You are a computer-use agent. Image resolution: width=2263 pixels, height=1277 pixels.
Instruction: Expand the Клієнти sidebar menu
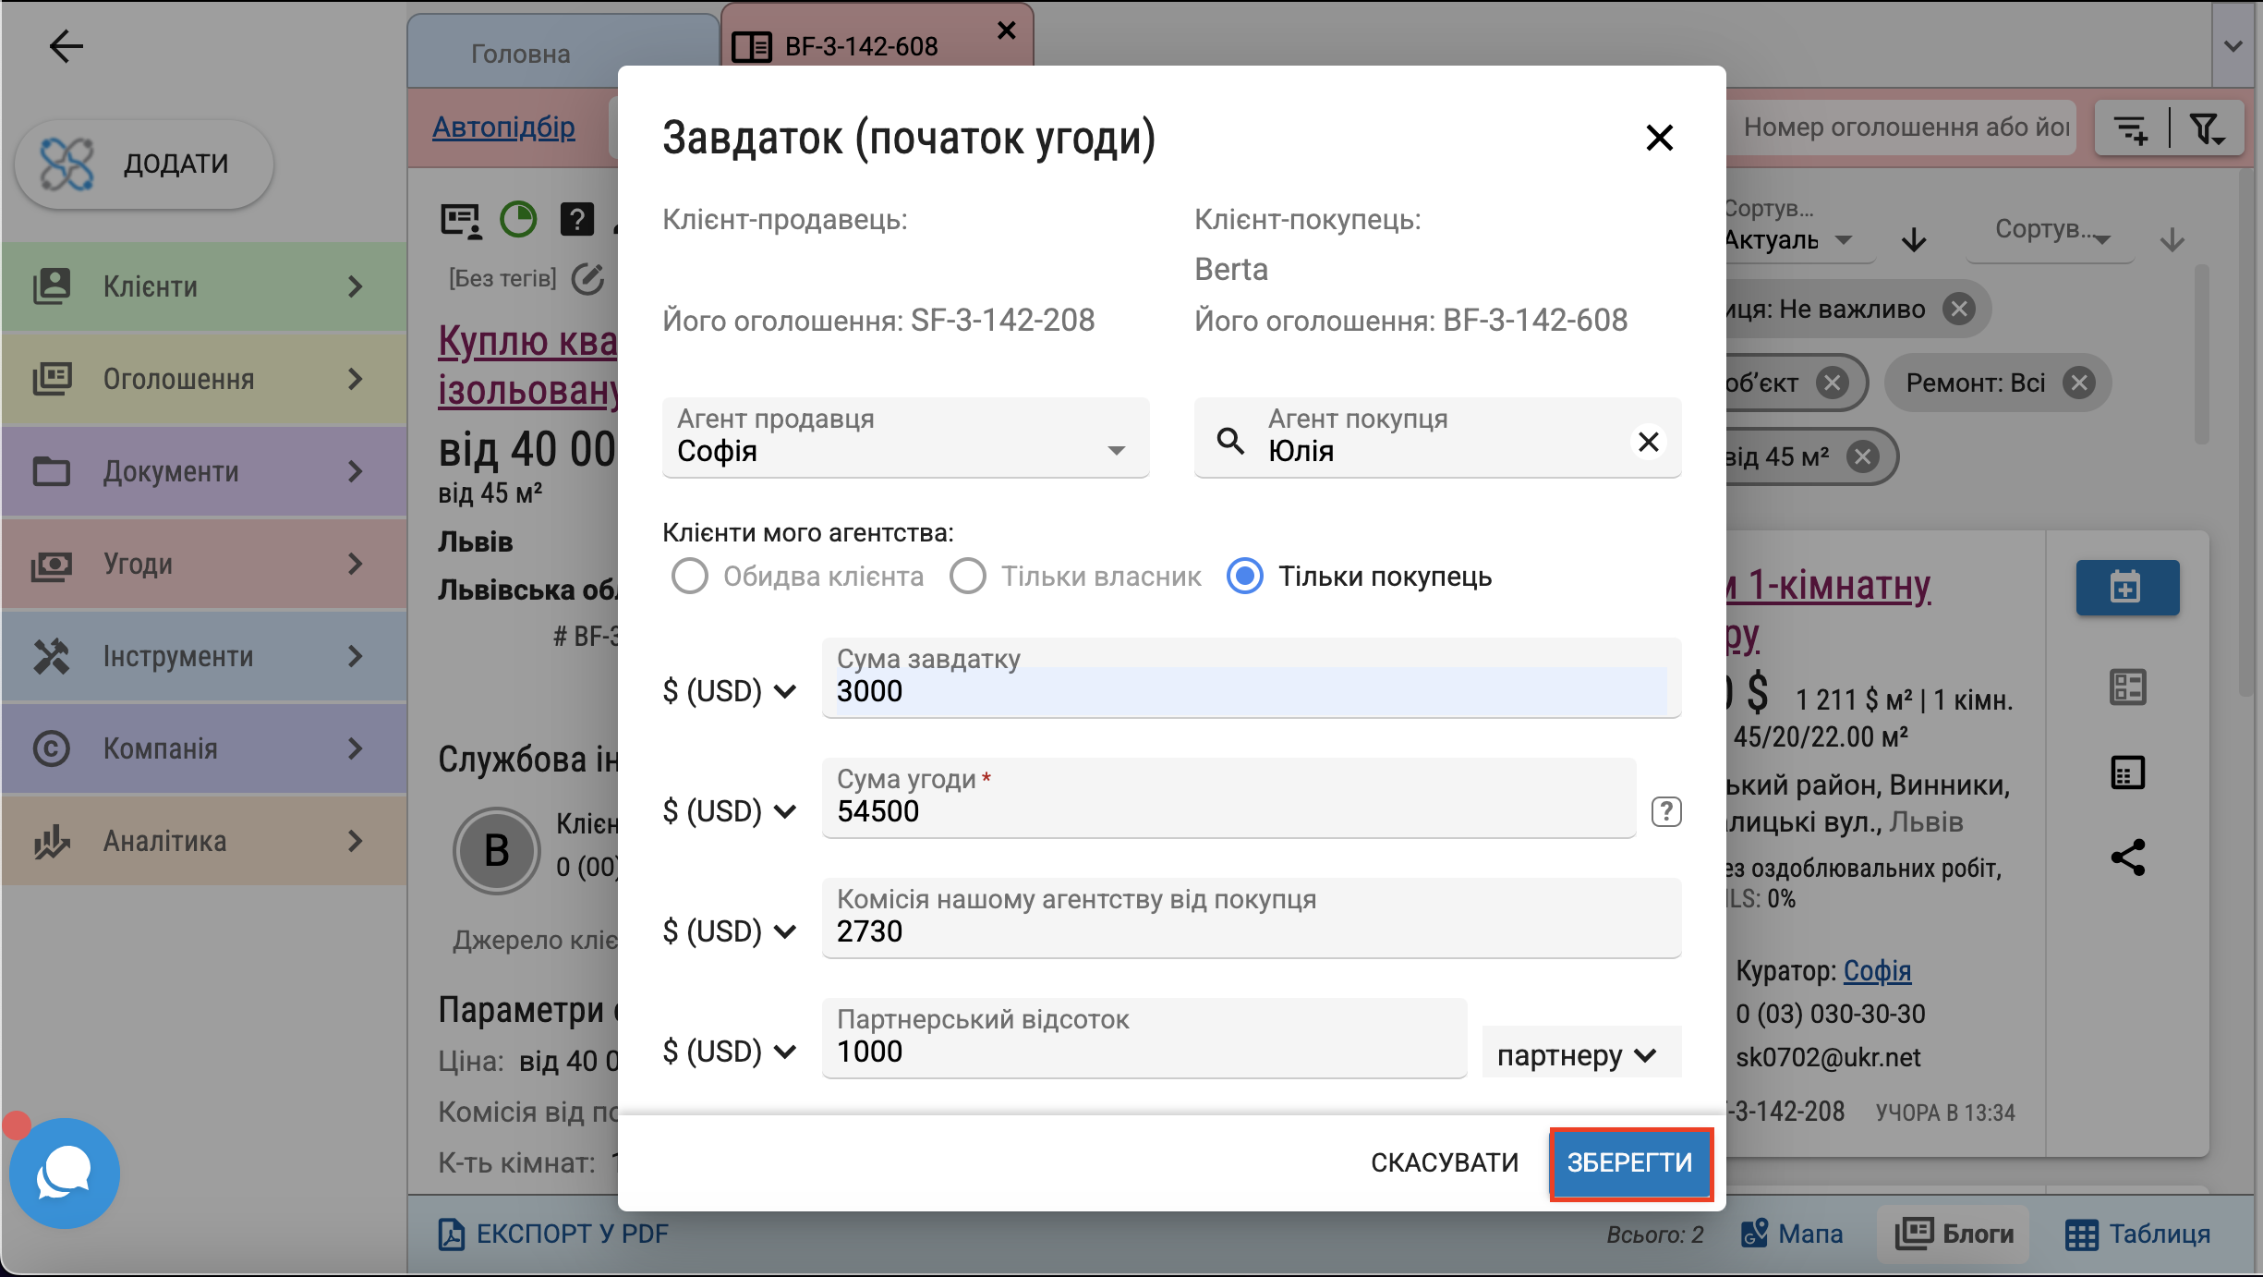[204, 286]
